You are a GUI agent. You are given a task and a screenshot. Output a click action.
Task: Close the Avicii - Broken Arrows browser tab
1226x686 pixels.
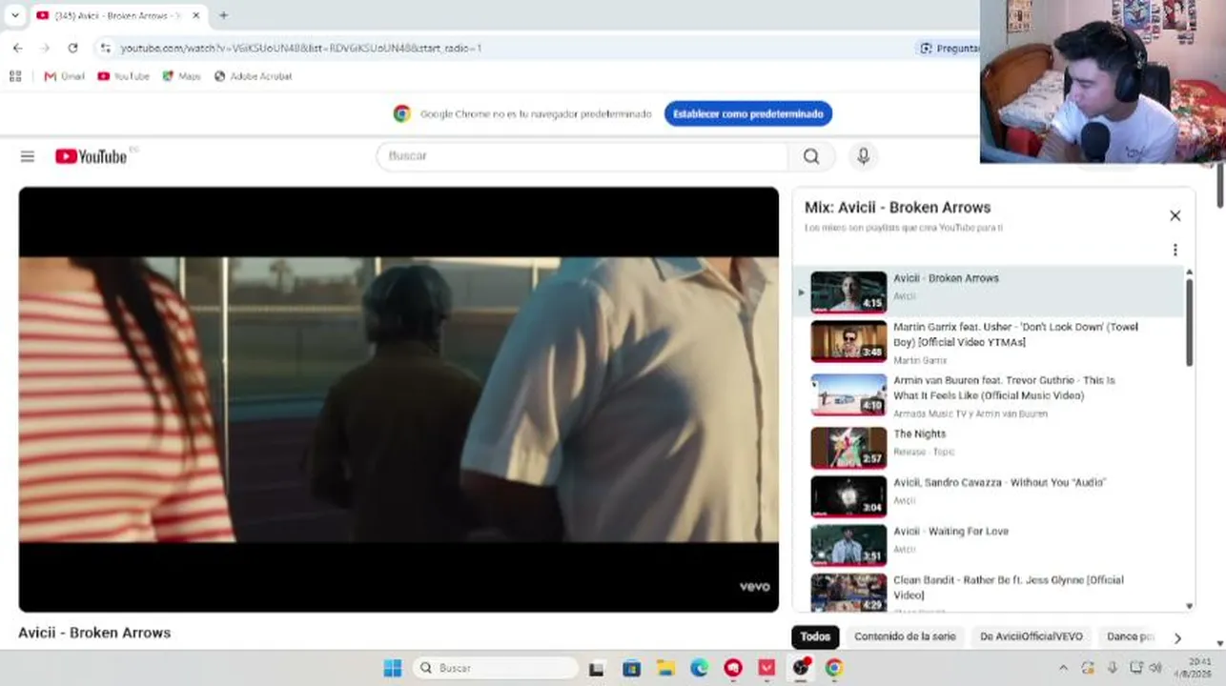[x=196, y=15]
